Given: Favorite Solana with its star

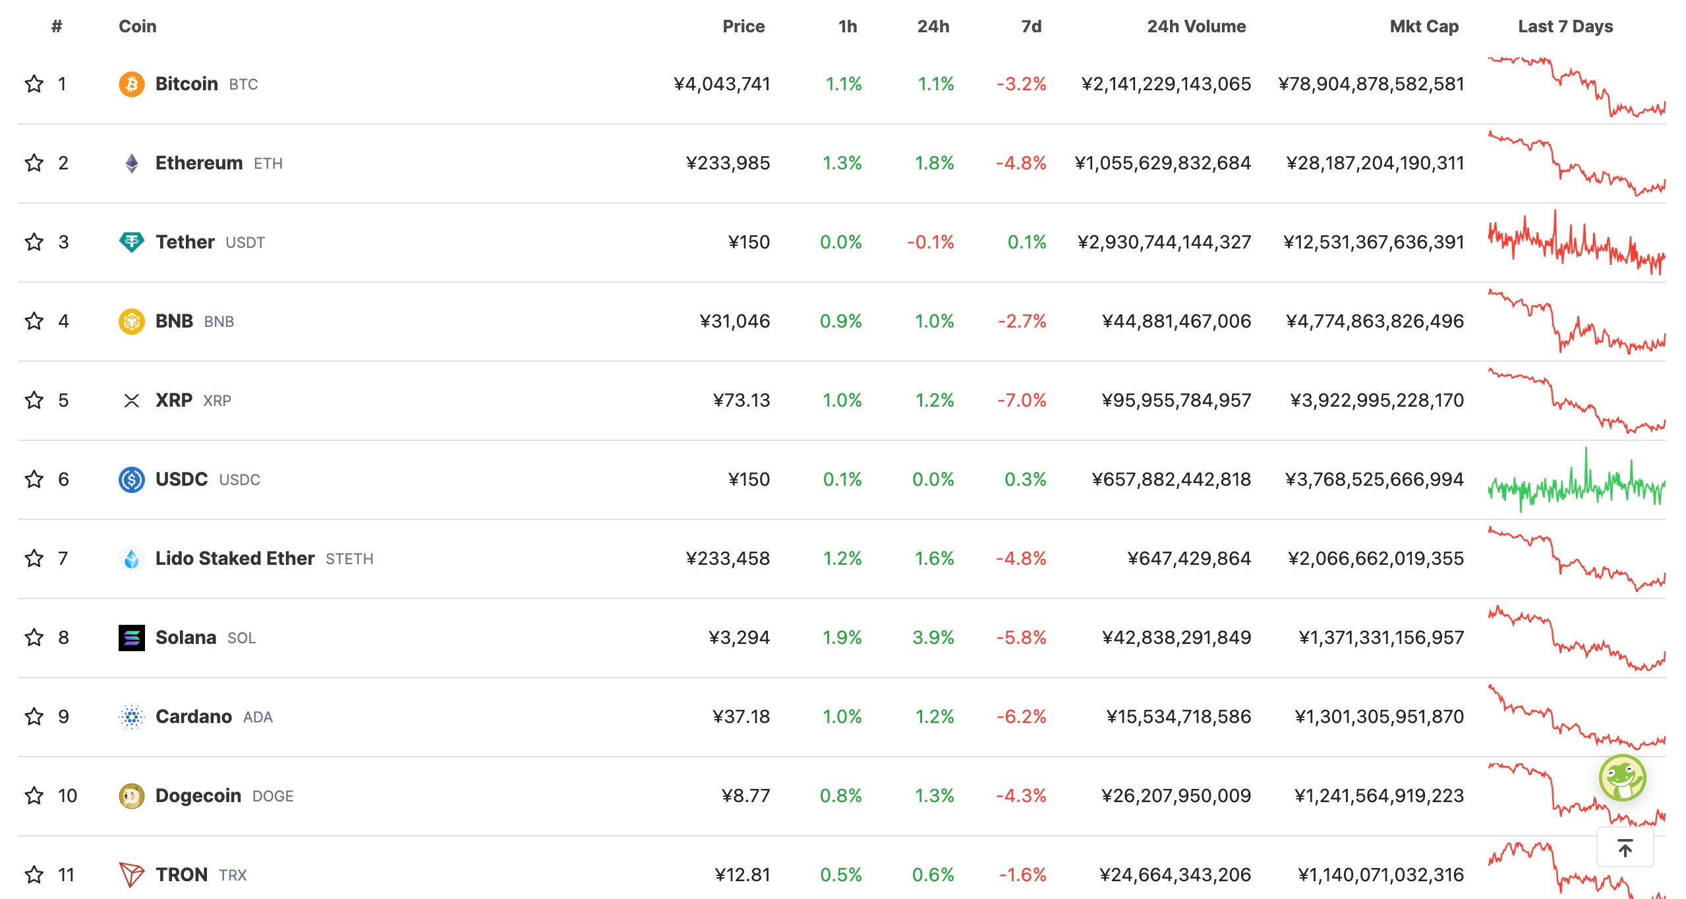Looking at the screenshot, I should [x=34, y=637].
